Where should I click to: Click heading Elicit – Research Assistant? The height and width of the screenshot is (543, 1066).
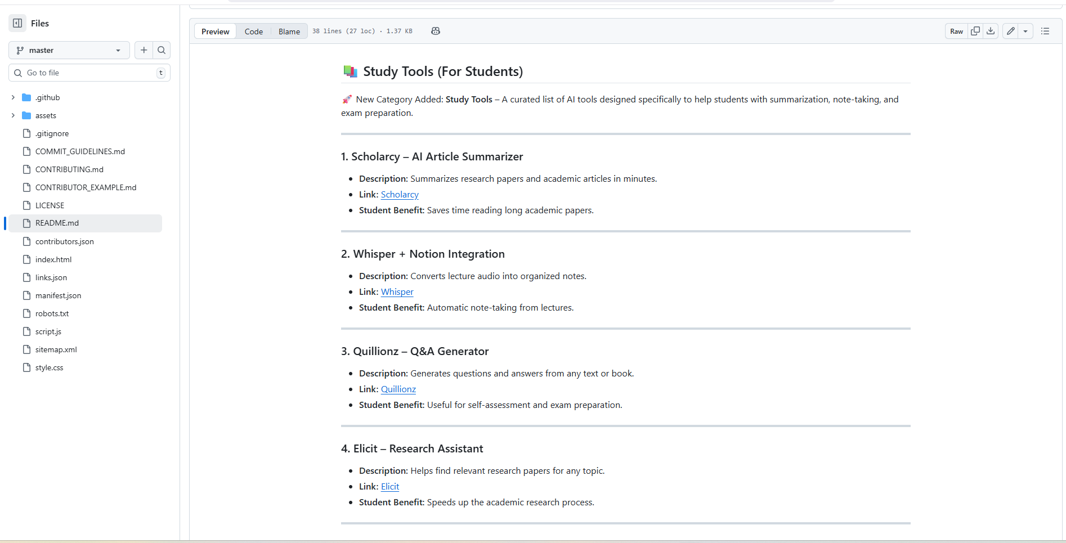point(412,448)
